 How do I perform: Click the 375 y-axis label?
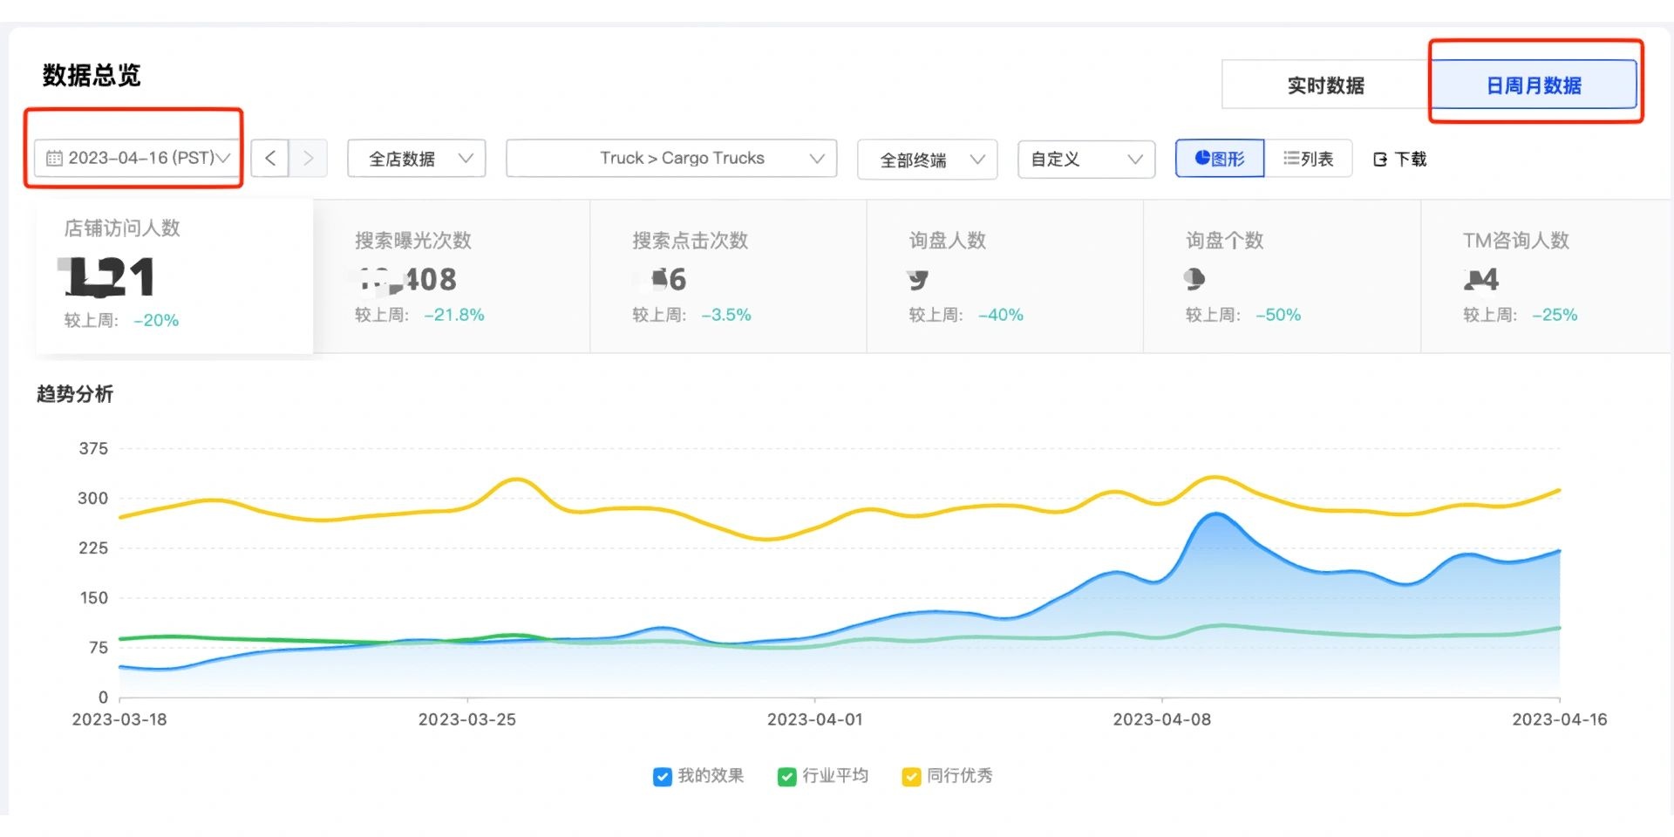point(93,448)
